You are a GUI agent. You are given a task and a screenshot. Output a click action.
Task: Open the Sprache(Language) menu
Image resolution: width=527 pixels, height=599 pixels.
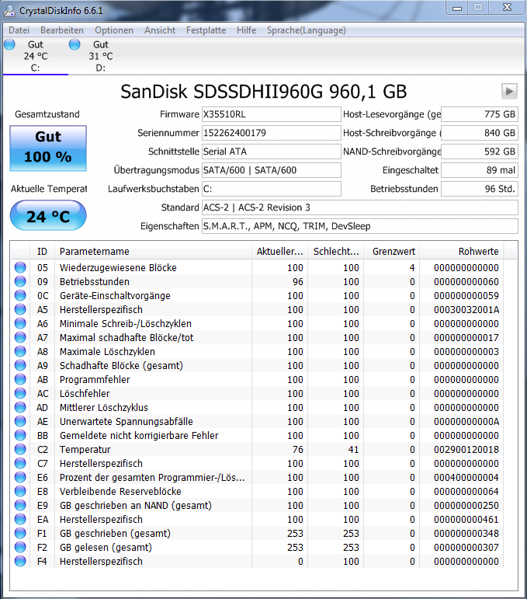[x=307, y=30]
